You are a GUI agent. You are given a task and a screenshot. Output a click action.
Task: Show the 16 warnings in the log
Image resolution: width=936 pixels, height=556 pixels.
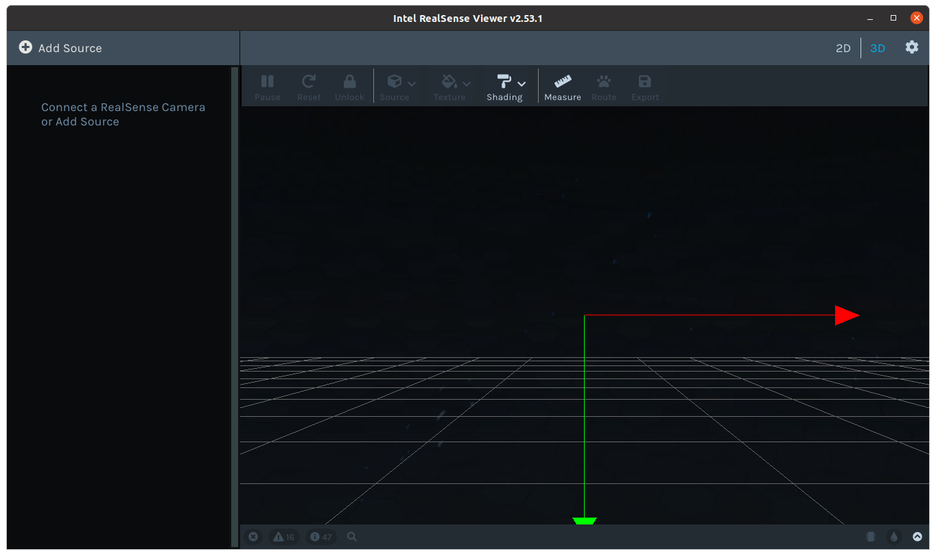point(283,537)
